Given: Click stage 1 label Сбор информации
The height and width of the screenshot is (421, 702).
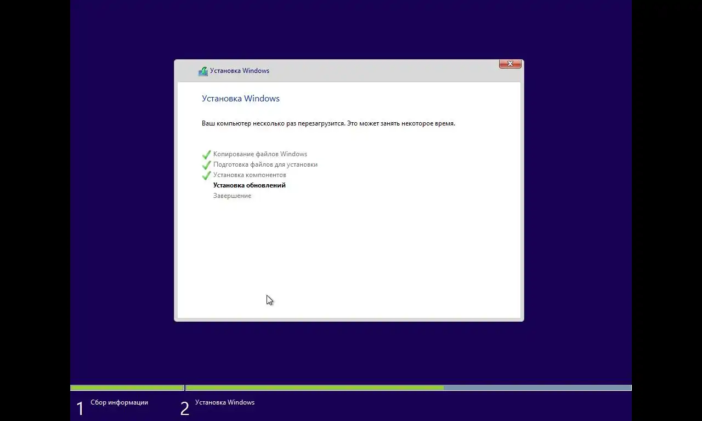Looking at the screenshot, I should [119, 402].
